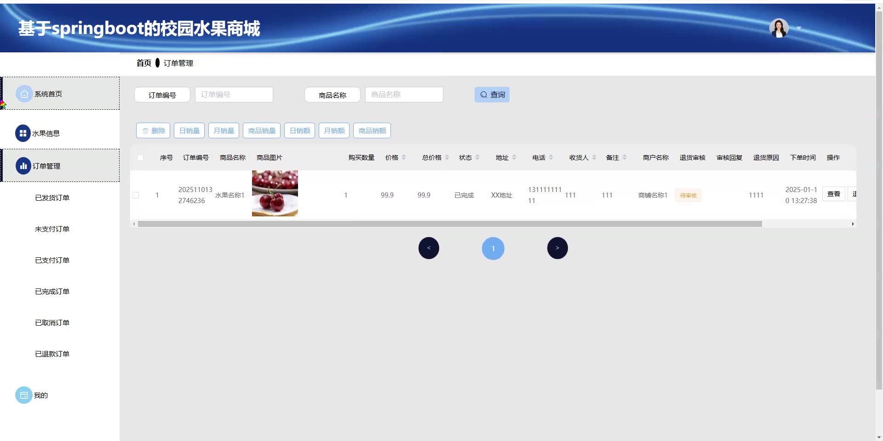Open 已取消订单 in the sidebar
The height and width of the screenshot is (441, 883).
click(52, 322)
